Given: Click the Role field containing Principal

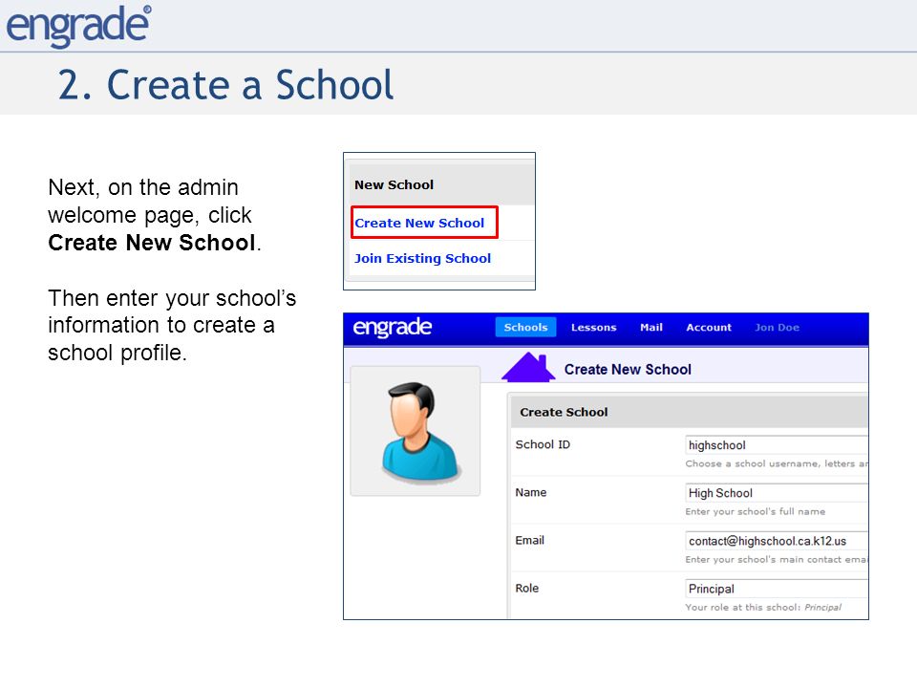Looking at the screenshot, I should (776, 590).
